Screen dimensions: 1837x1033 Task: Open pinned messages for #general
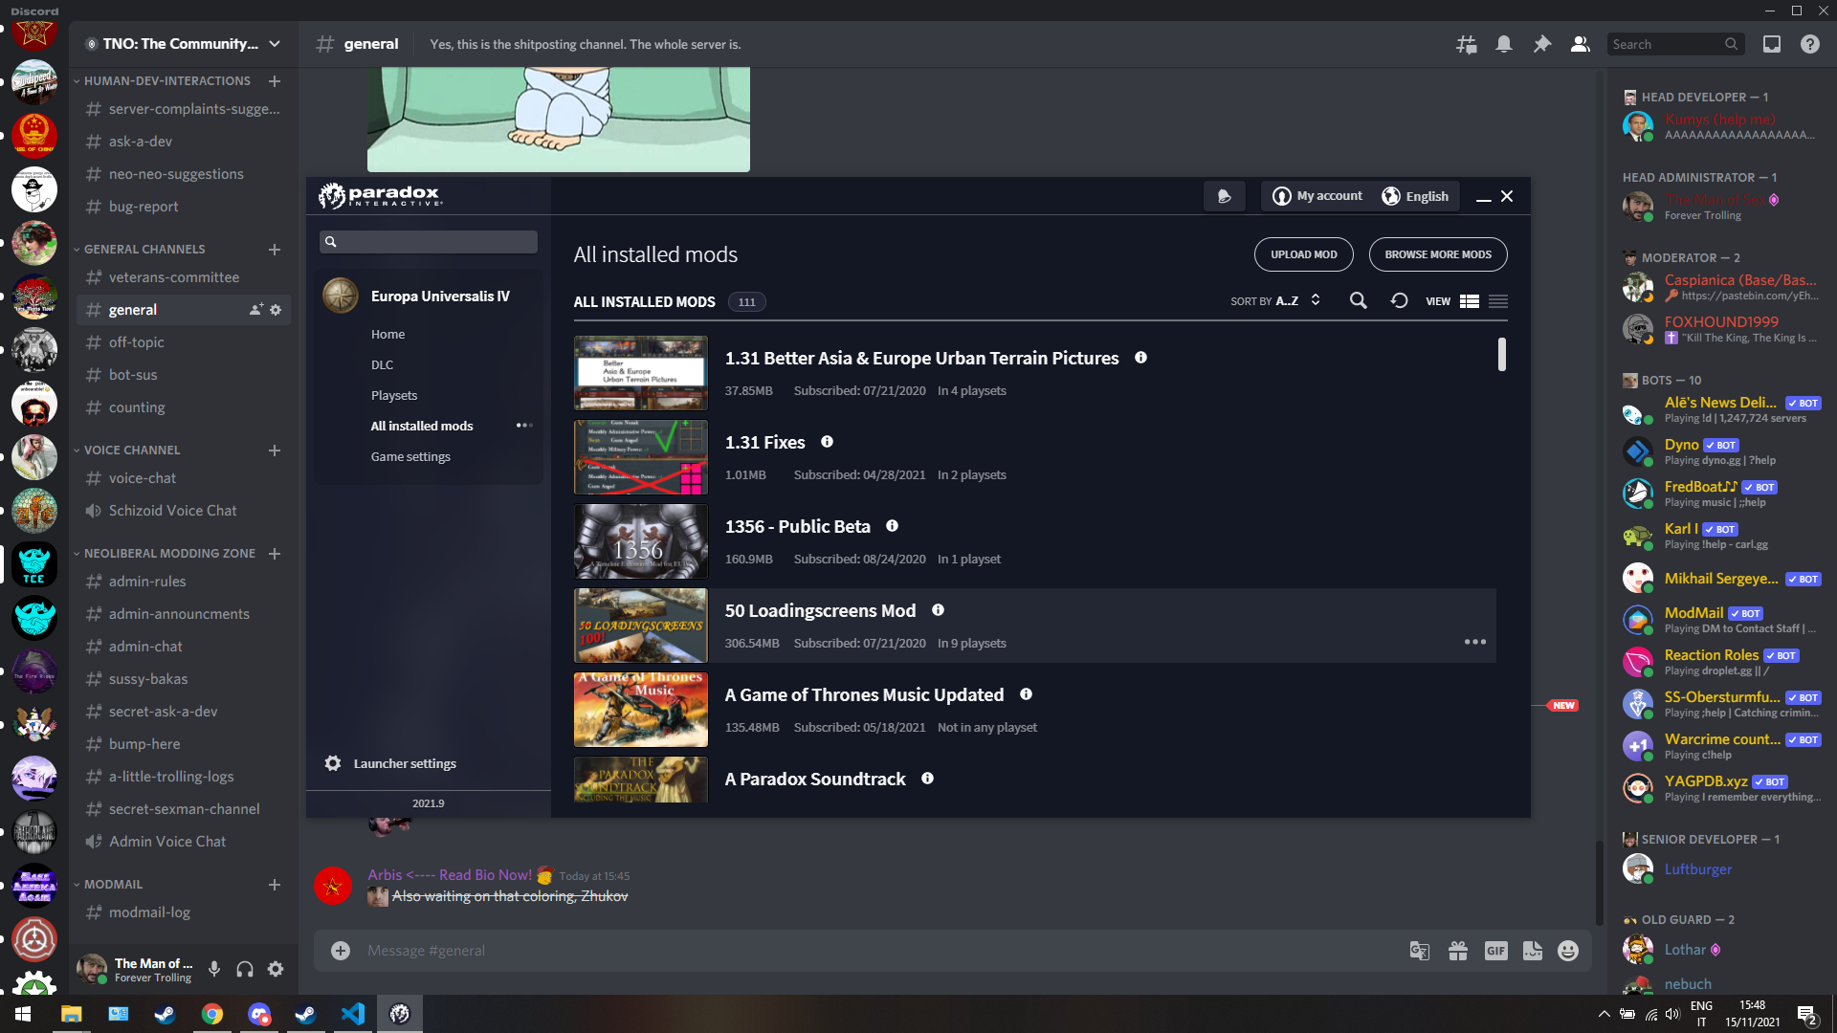[x=1541, y=44]
